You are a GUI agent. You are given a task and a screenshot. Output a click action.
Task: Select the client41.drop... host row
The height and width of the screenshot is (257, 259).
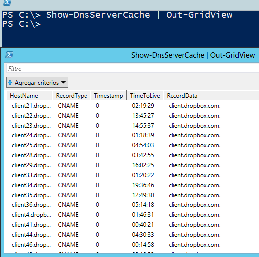133,225
